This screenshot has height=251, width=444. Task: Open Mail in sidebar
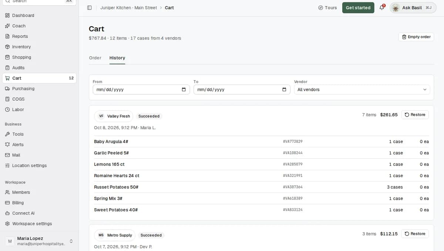(x=39, y=155)
